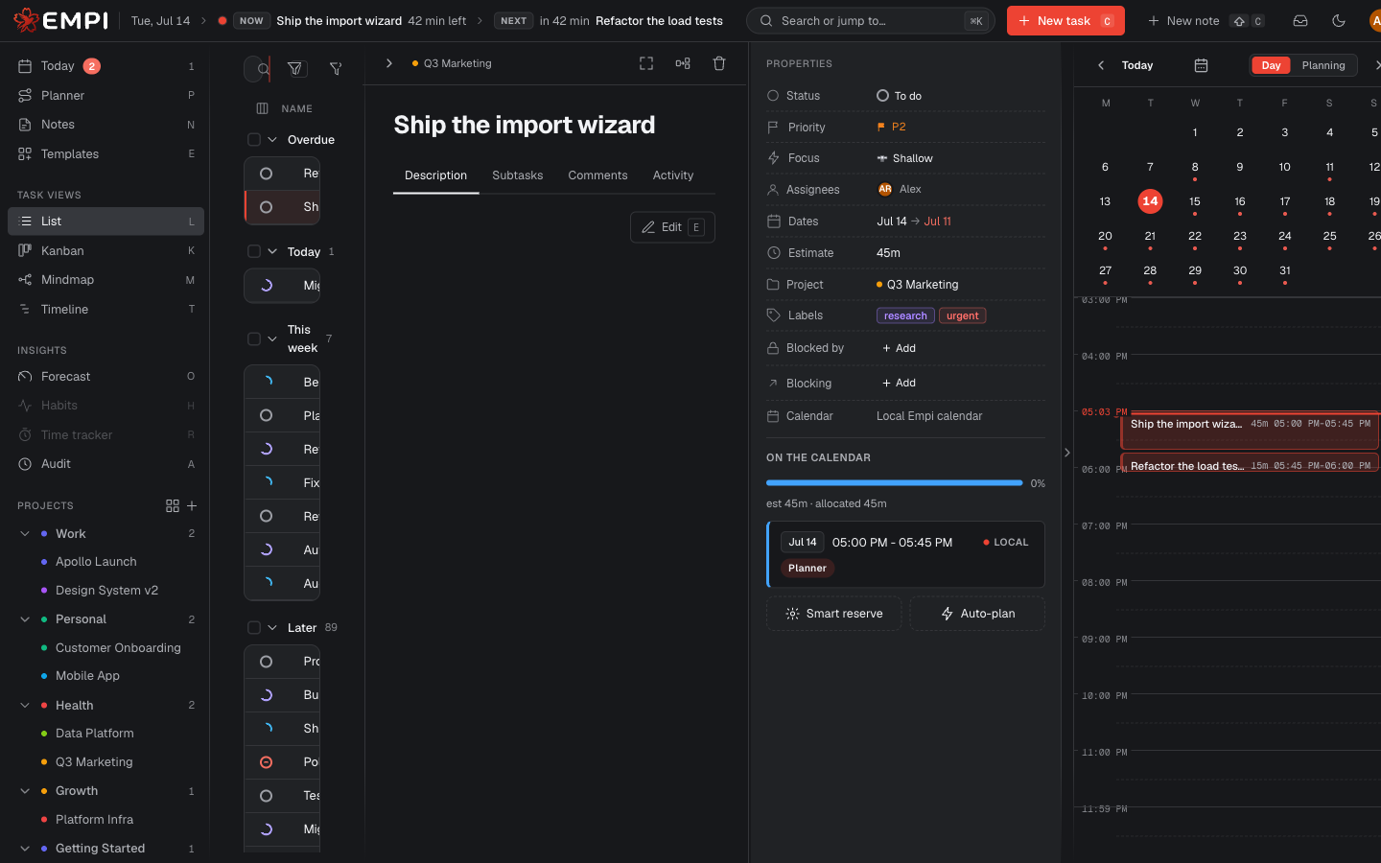Open Mindmap view
The width and height of the screenshot is (1381, 863).
pos(105,280)
